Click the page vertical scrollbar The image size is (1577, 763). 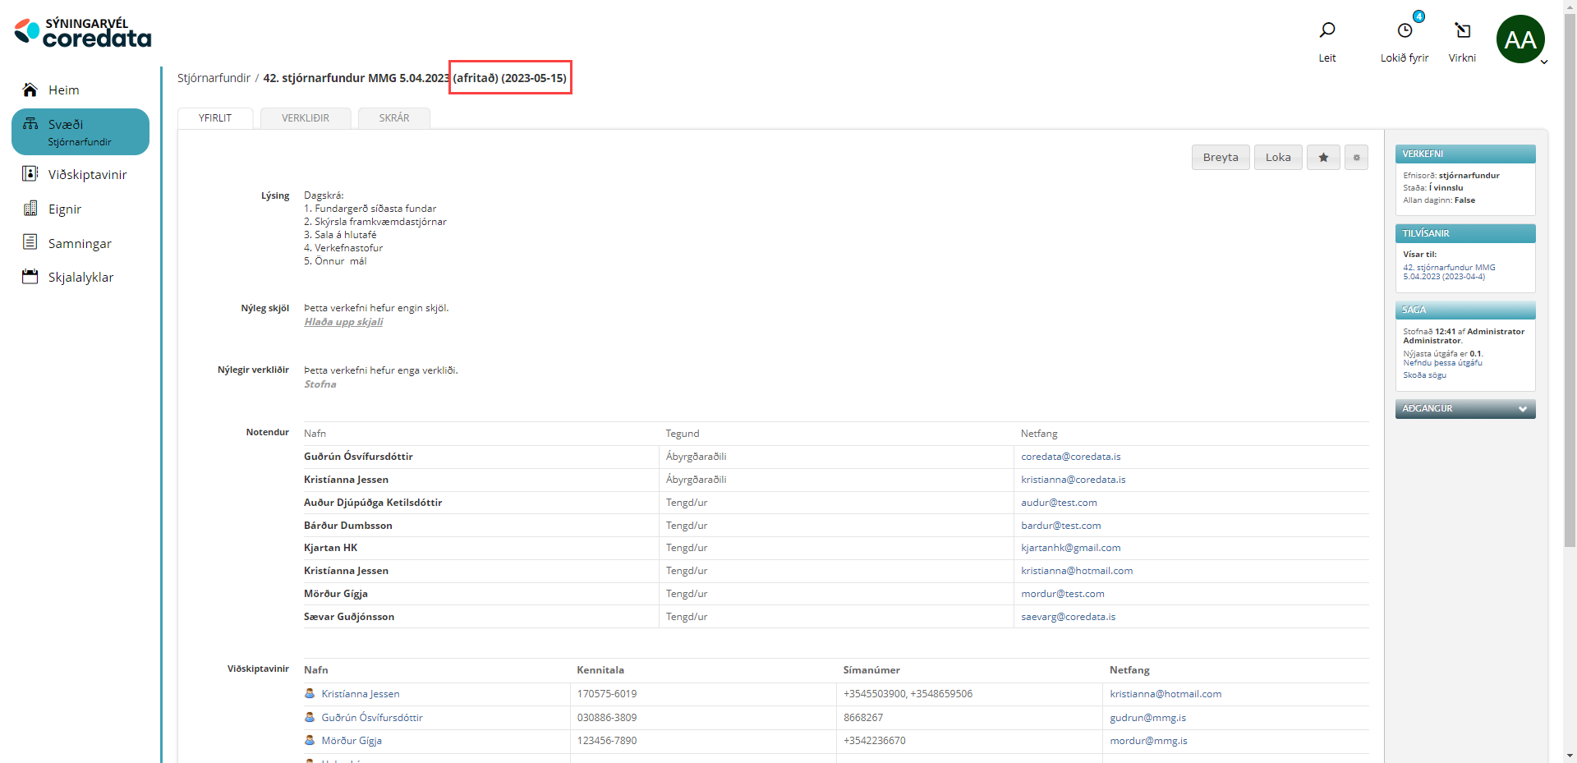[1570, 329]
